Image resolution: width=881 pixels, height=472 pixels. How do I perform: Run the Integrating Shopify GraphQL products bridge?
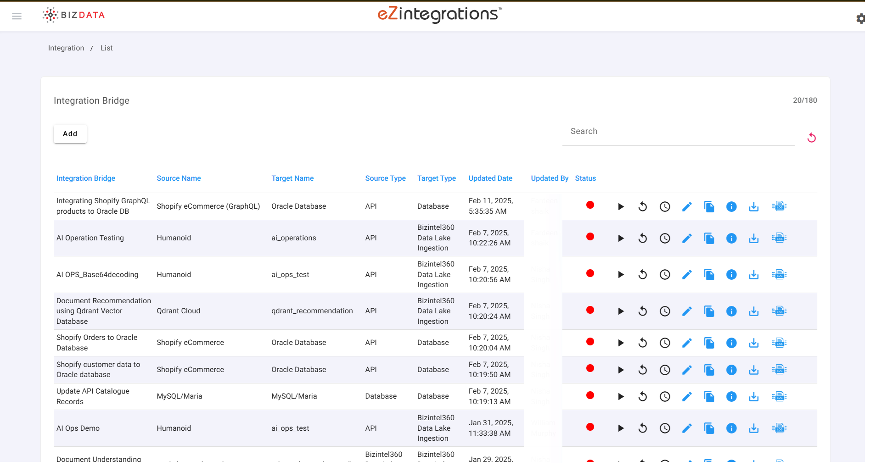621,206
